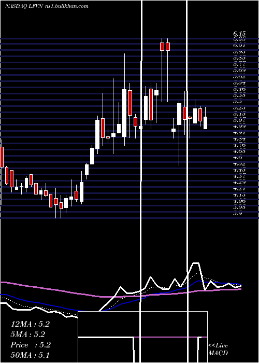Click the 3.9 bottom price label
This screenshot has width=259, height=363.
(237, 214)
